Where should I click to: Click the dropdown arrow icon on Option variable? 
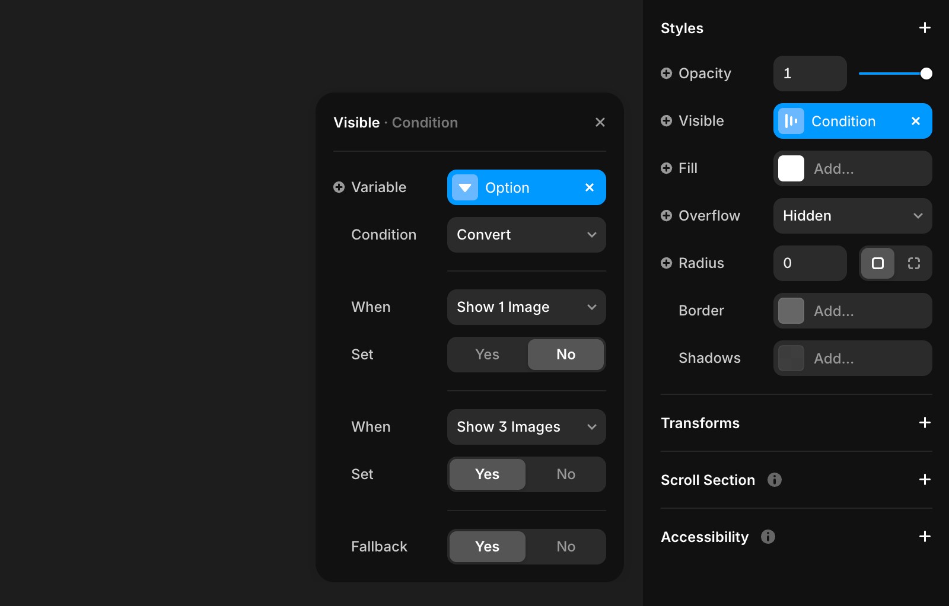pyautogui.click(x=464, y=187)
